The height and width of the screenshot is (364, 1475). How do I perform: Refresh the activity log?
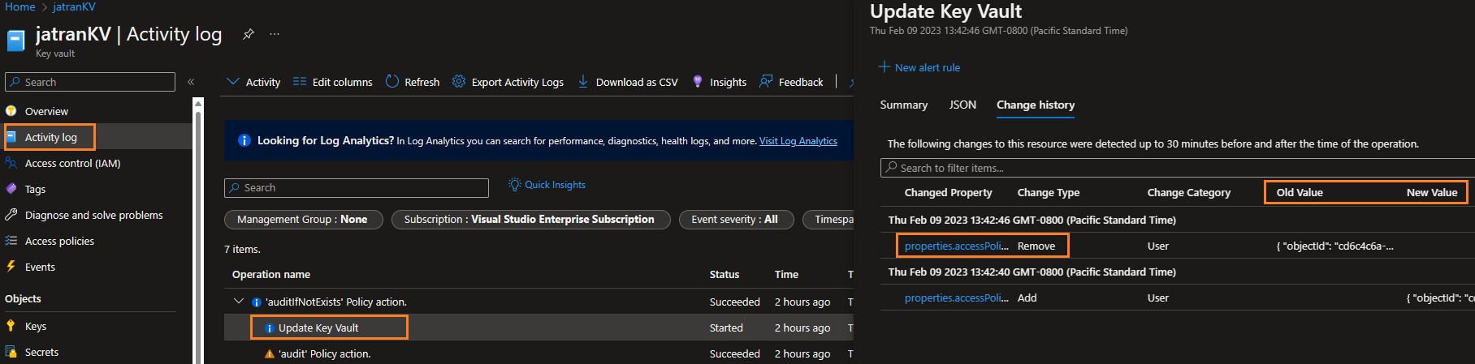point(413,82)
